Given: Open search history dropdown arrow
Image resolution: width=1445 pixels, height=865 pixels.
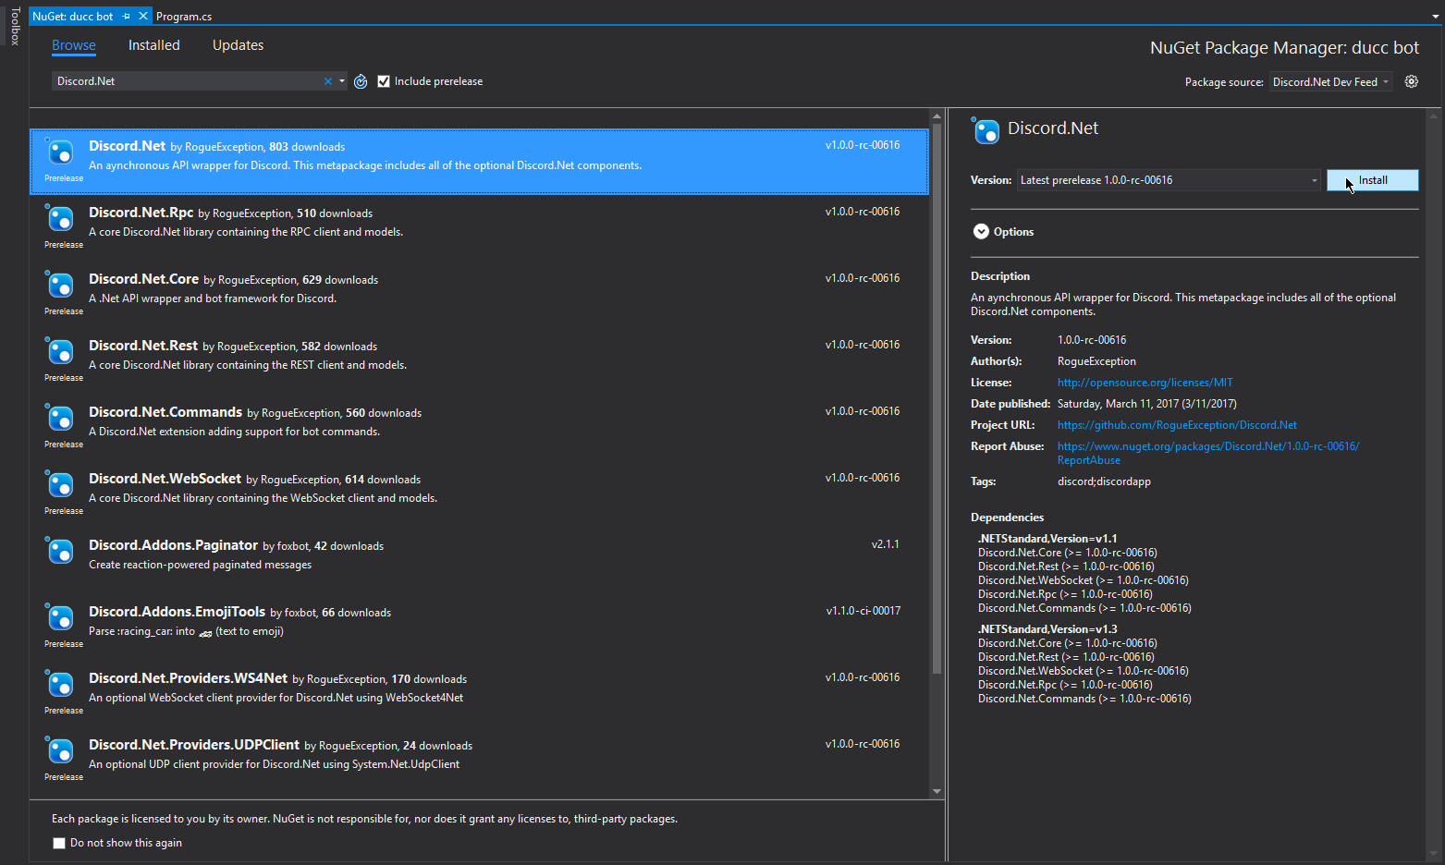Looking at the screenshot, I should (x=342, y=81).
